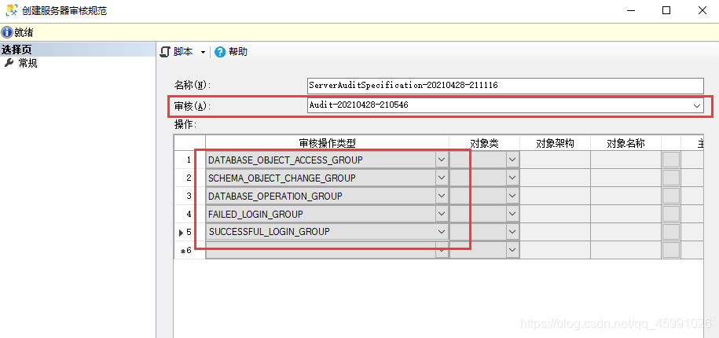The image size is (719, 338).
Task: Click the FAILED_LOGIN_GROUP cell text
Action: click(255, 214)
